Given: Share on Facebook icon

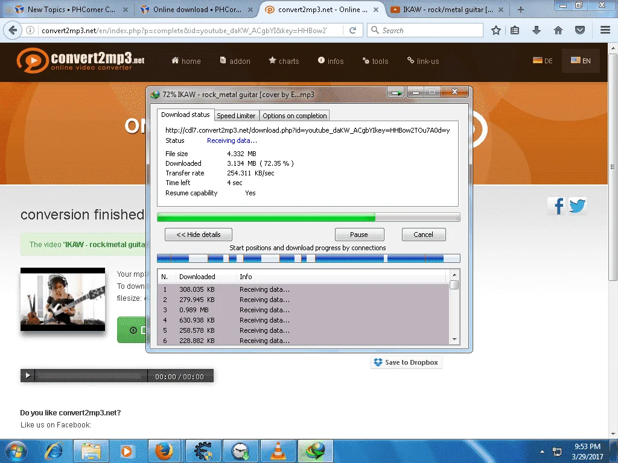Looking at the screenshot, I should (556, 206).
